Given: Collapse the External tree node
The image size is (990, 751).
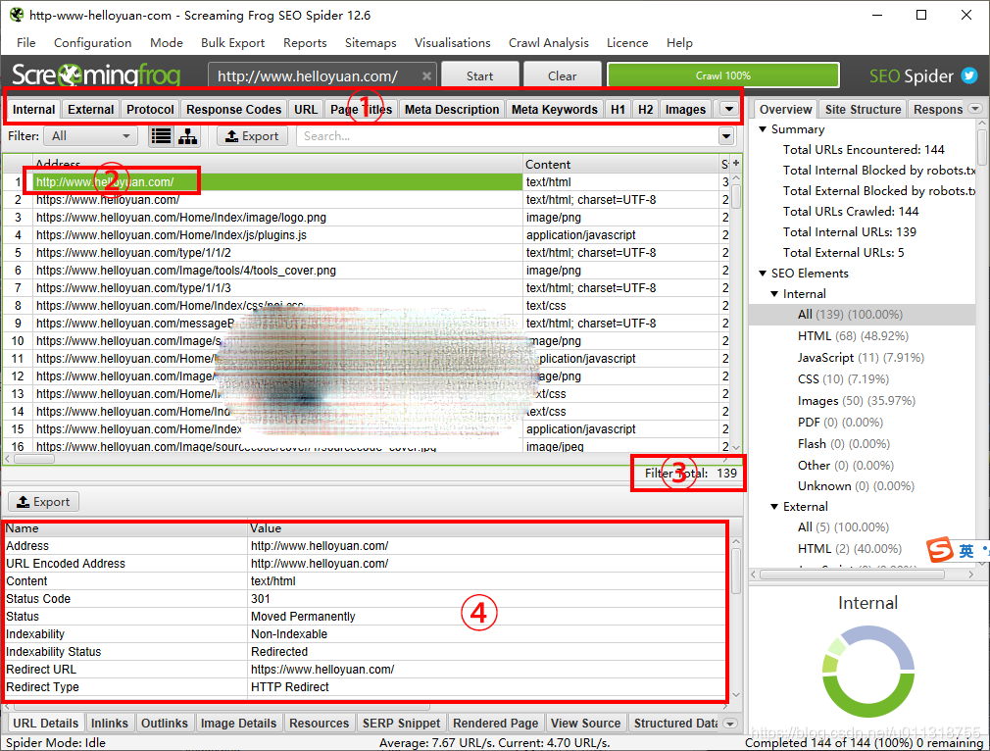Looking at the screenshot, I should click(774, 507).
